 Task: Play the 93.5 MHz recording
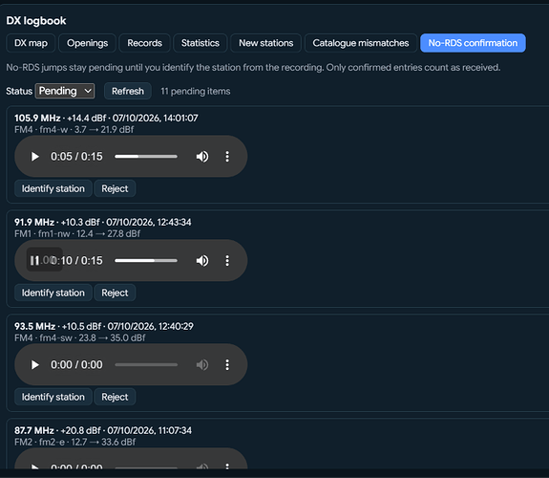(34, 365)
